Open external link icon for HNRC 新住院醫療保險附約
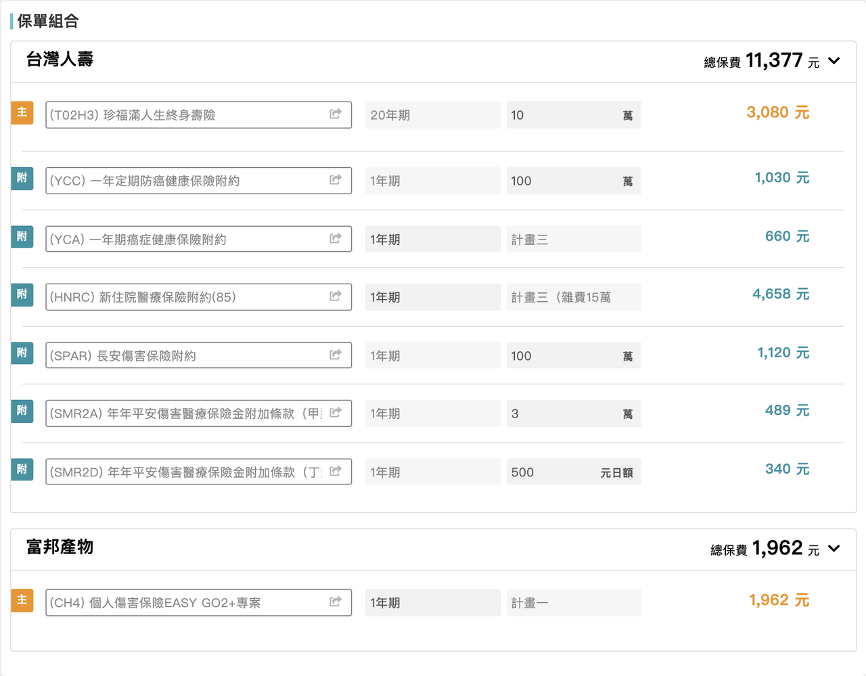This screenshot has height=676, width=866. pos(336,296)
